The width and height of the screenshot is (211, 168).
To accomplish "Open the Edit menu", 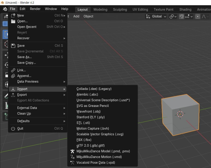I will (x=22, y=9).
